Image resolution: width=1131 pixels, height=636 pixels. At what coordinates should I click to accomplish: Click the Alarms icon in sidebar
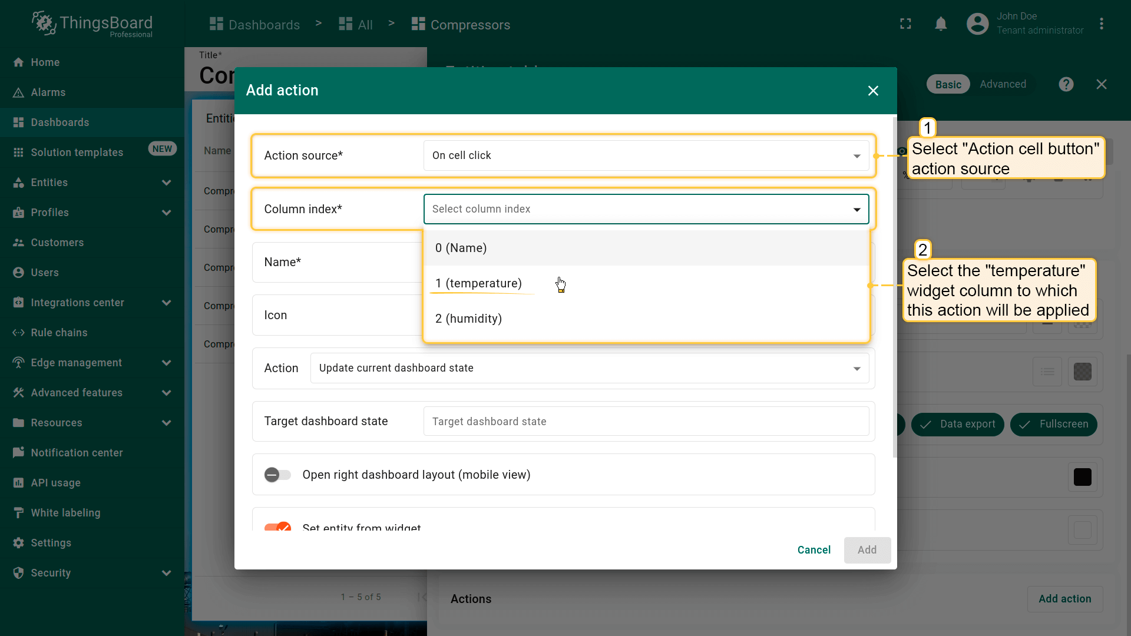coord(19,92)
